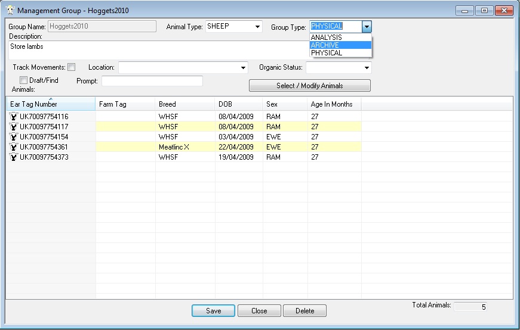520x330 pixels.
Task: Sort by Age In Months column header
Action: (x=334, y=104)
